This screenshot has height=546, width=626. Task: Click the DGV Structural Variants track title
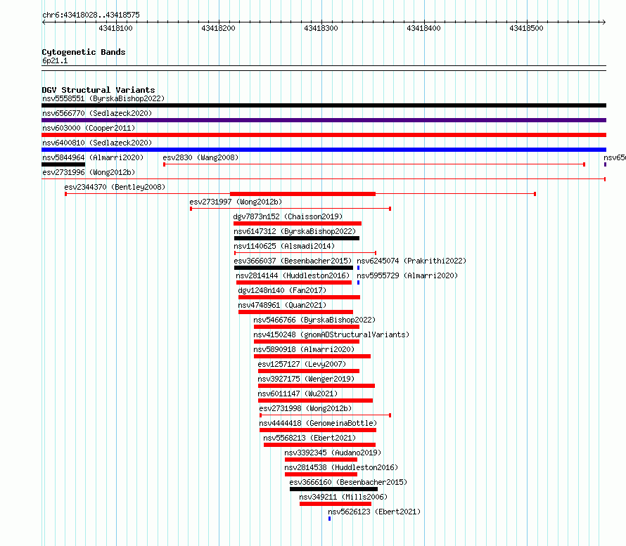point(98,90)
